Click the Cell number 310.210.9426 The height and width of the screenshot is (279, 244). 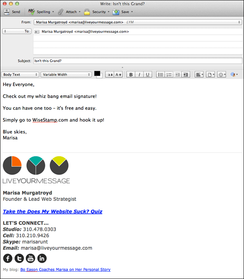coord(32,236)
